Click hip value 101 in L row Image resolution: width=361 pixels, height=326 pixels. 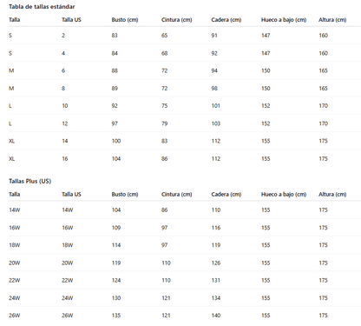pyautogui.click(x=216, y=106)
